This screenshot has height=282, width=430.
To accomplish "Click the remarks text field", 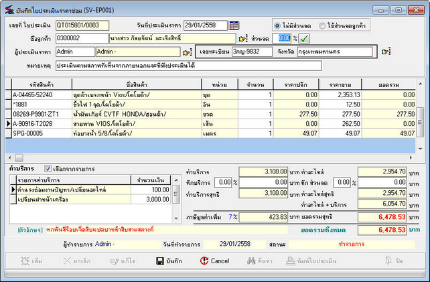I will [x=189, y=66].
